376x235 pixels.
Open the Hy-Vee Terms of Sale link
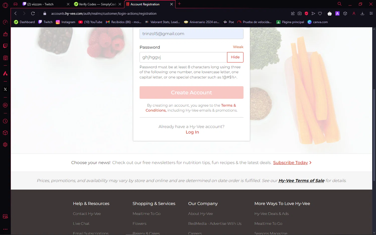(x=301, y=181)
